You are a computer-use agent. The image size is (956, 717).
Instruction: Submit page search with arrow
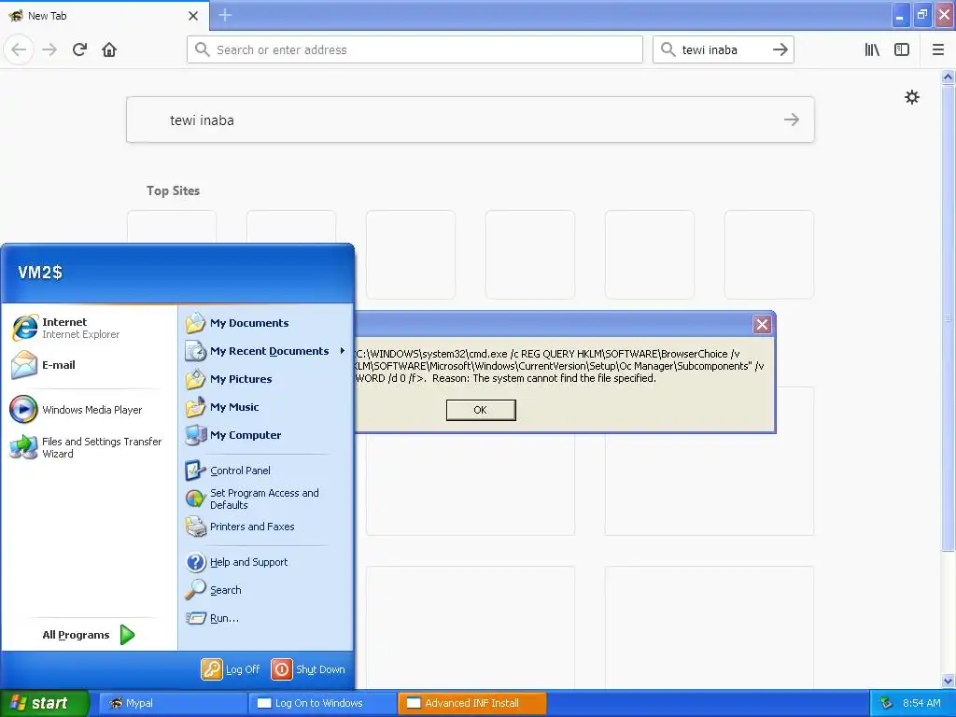(792, 119)
